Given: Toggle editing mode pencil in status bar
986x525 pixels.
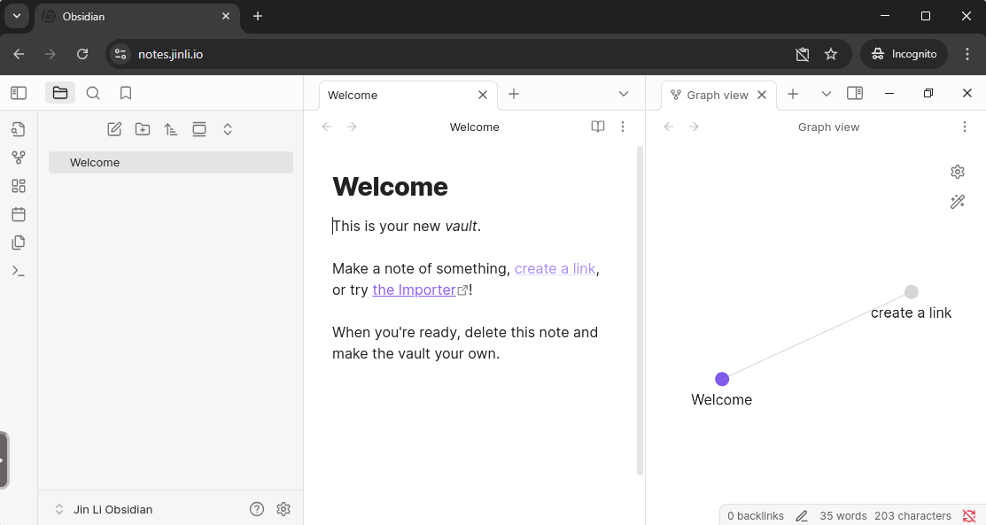Looking at the screenshot, I should coord(802,516).
